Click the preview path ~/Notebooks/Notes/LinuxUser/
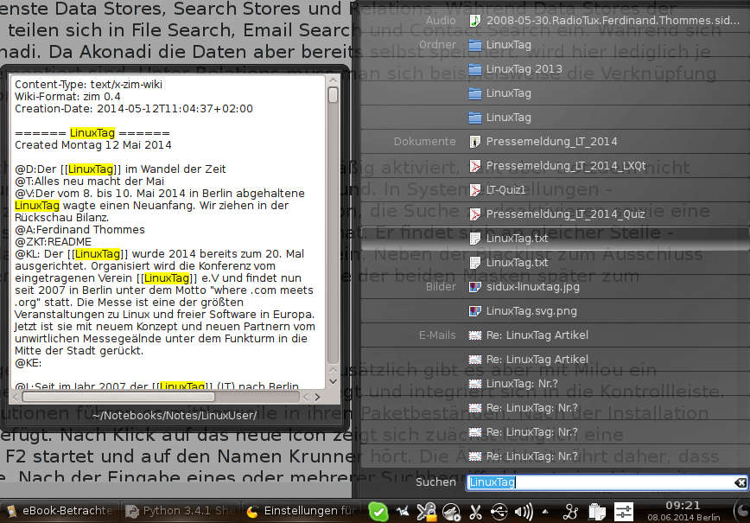This screenshot has width=750, height=523. pos(175,415)
